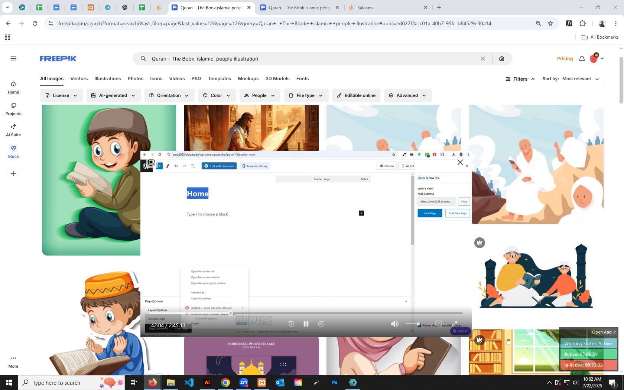This screenshot has height=390, width=624.
Task: Open browser extensions puzzle icon
Action: [x=583, y=23]
